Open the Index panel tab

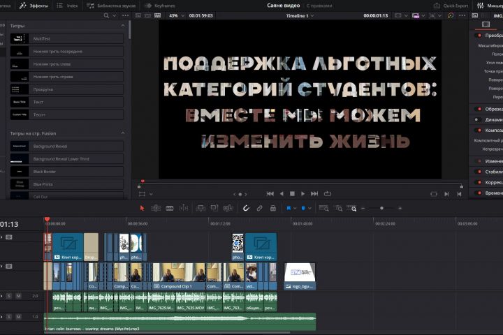point(67,6)
